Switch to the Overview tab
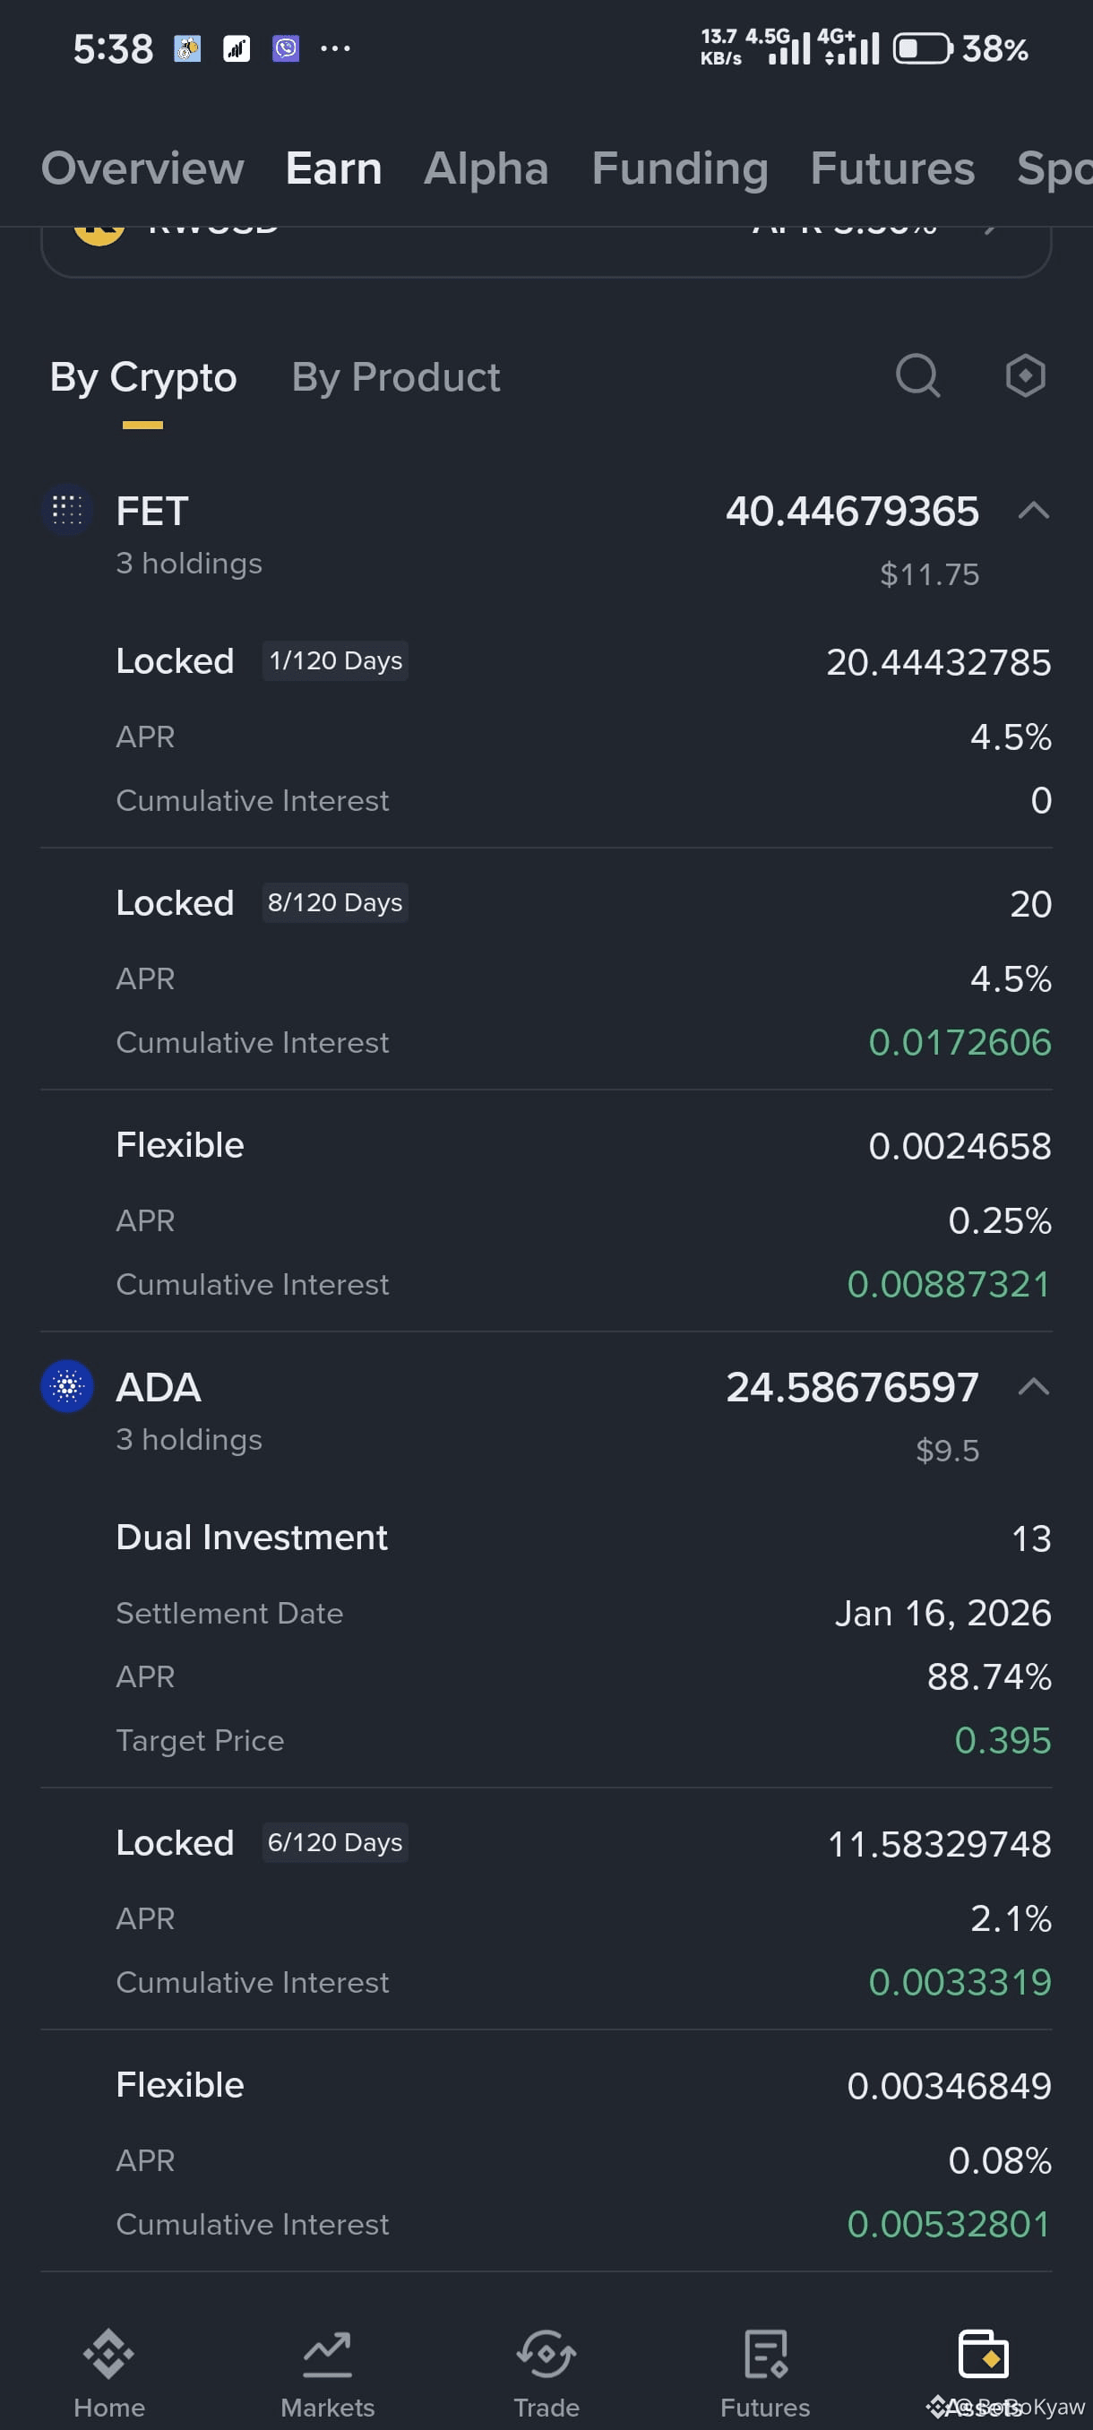The height and width of the screenshot is (2430, 1093). point(142,168)
